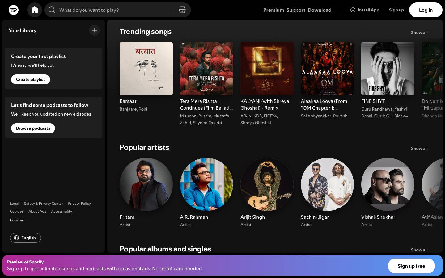Click the Spotify logo icon
The width and height of the screenshot is (445, 278).
tap(14, 10)
